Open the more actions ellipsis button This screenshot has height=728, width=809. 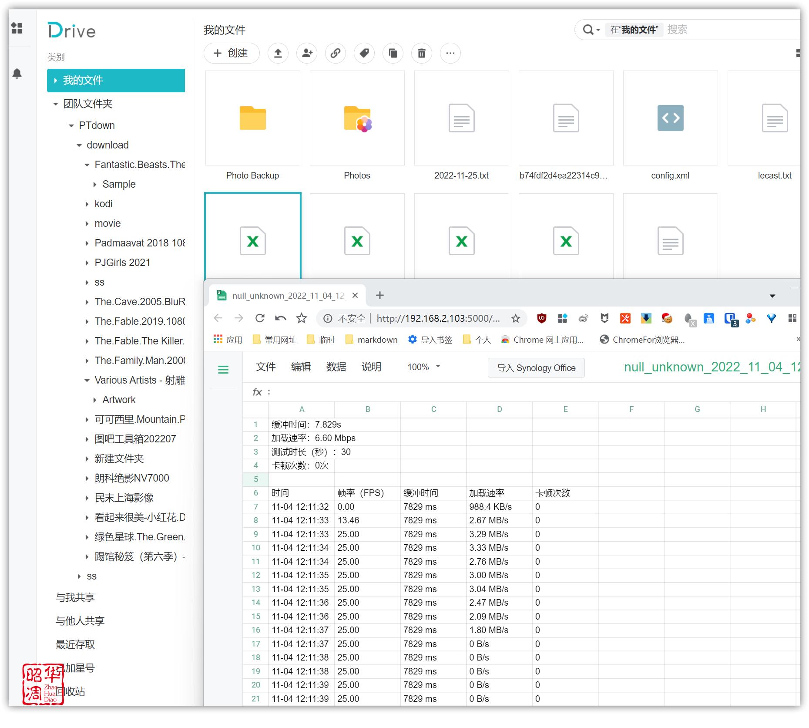[450, 53]
